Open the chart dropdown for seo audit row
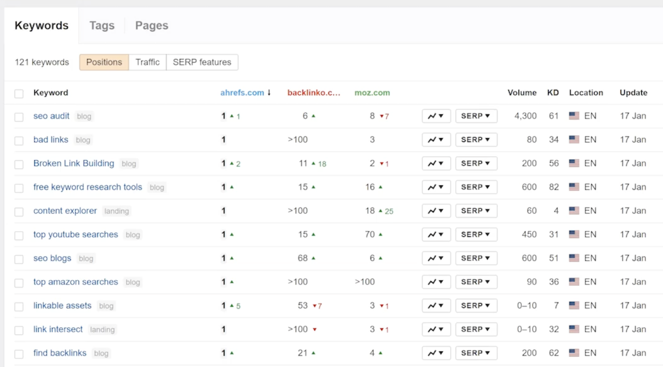The width and height of the screenshot is (663, 367). click(x=436, y=116)
